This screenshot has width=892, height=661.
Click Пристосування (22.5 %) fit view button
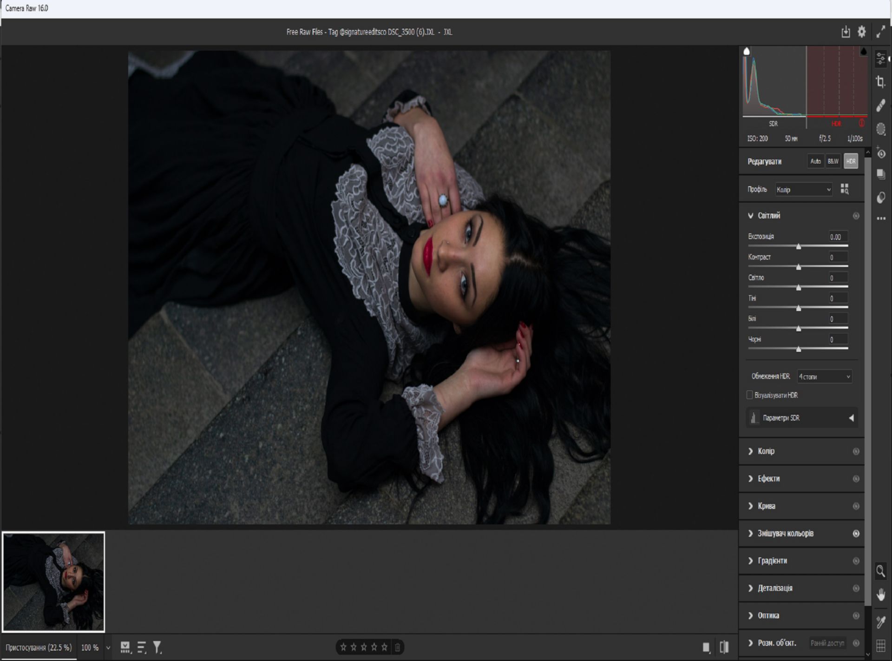[39, 648]
